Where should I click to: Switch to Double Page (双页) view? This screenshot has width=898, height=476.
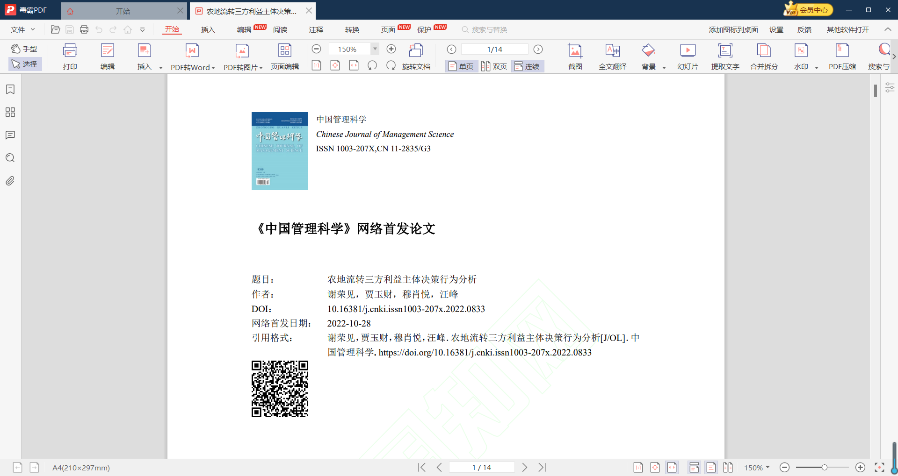[x=494, y=66]
